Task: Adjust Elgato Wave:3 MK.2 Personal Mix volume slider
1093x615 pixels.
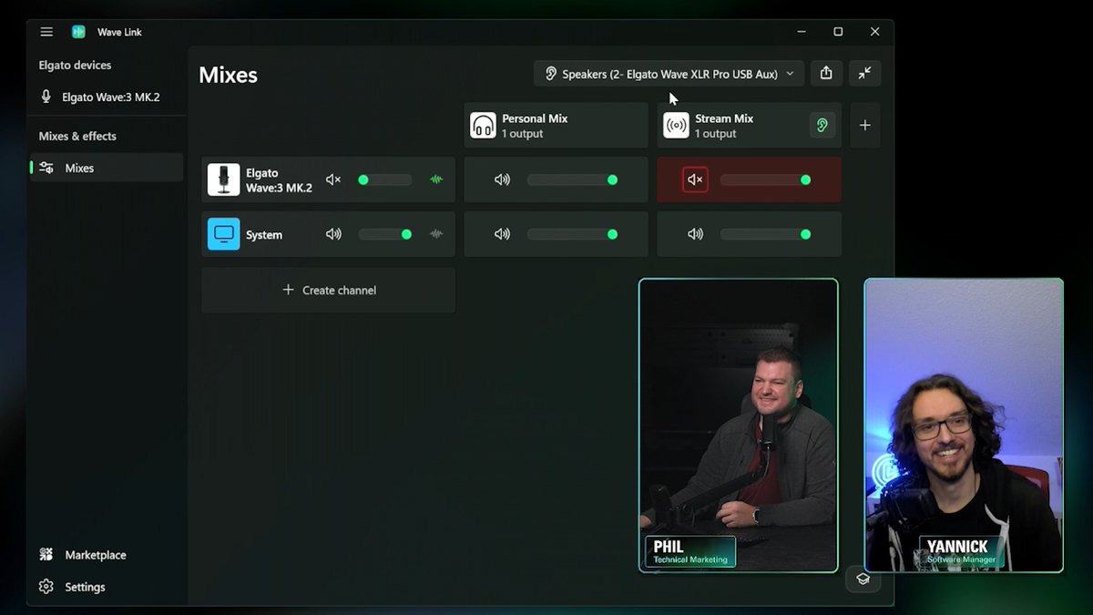Action: point(572,179)
